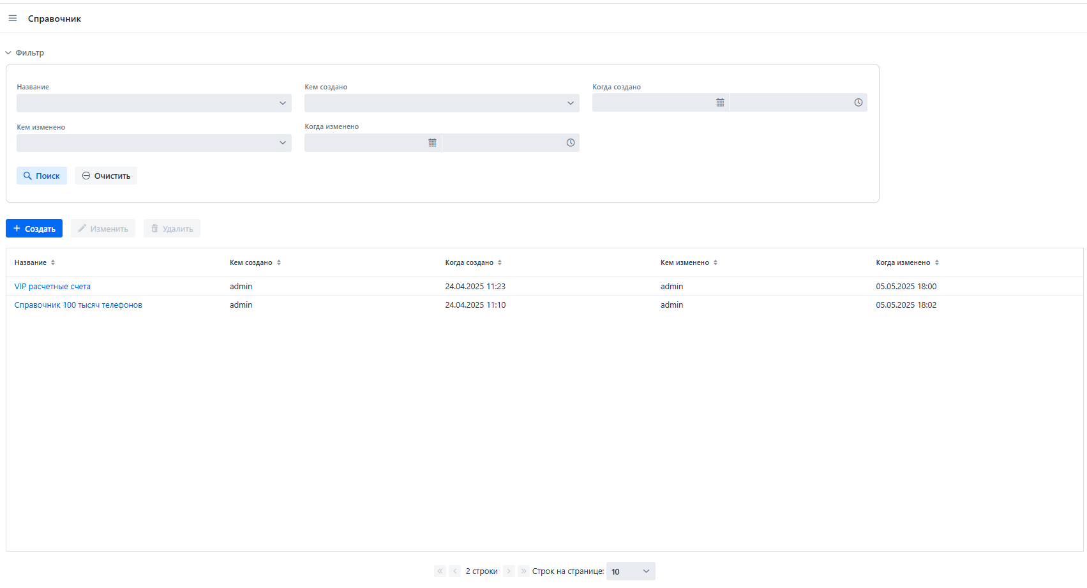Open the hamburger navigation menu
Screen dimensions: 1087x588
click(x=13, y=19)
